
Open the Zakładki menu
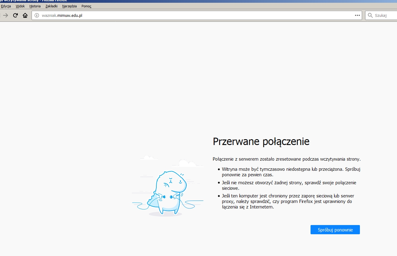51,6
